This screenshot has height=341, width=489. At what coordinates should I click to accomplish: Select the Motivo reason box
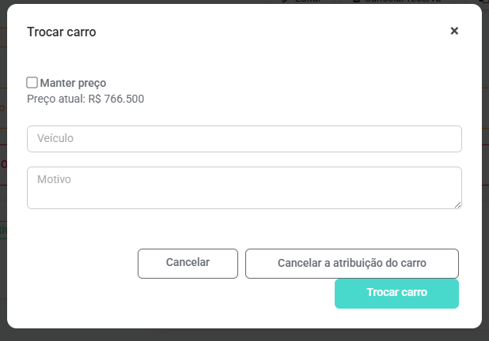point(244,188)
